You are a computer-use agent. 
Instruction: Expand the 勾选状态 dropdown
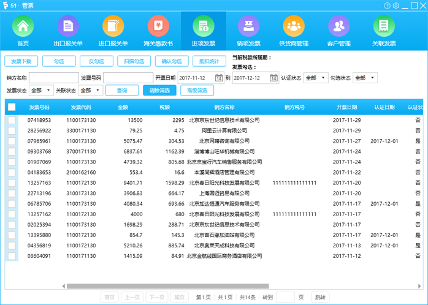coord(365,78)
